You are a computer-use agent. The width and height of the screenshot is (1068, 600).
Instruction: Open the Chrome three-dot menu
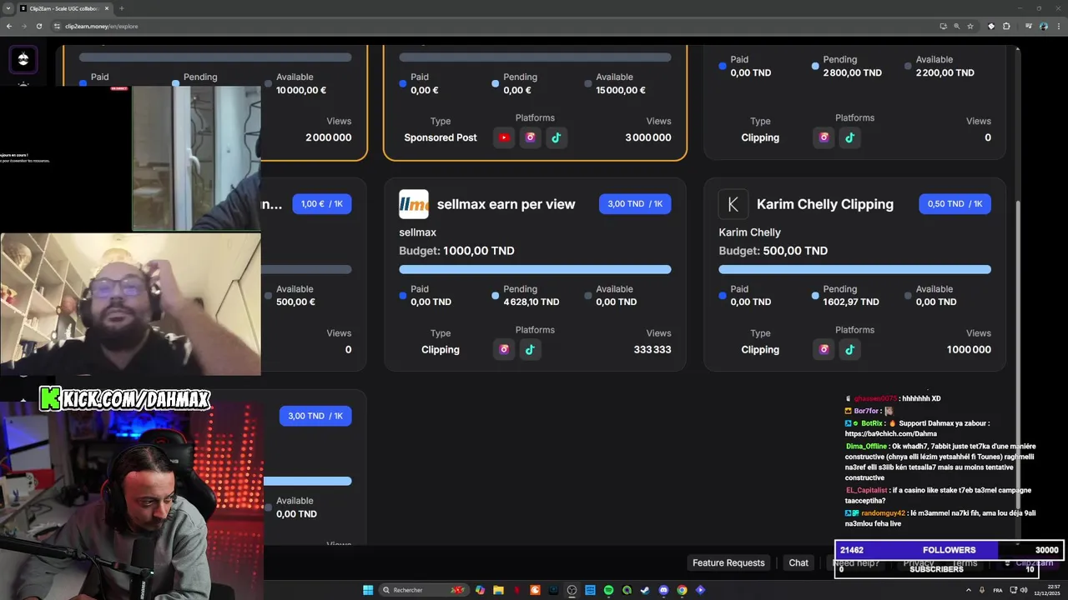pyautogui.click(x=1058, y=26)
